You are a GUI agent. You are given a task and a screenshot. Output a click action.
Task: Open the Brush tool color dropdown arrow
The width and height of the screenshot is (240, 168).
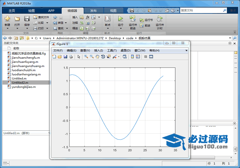pos(118,57)
